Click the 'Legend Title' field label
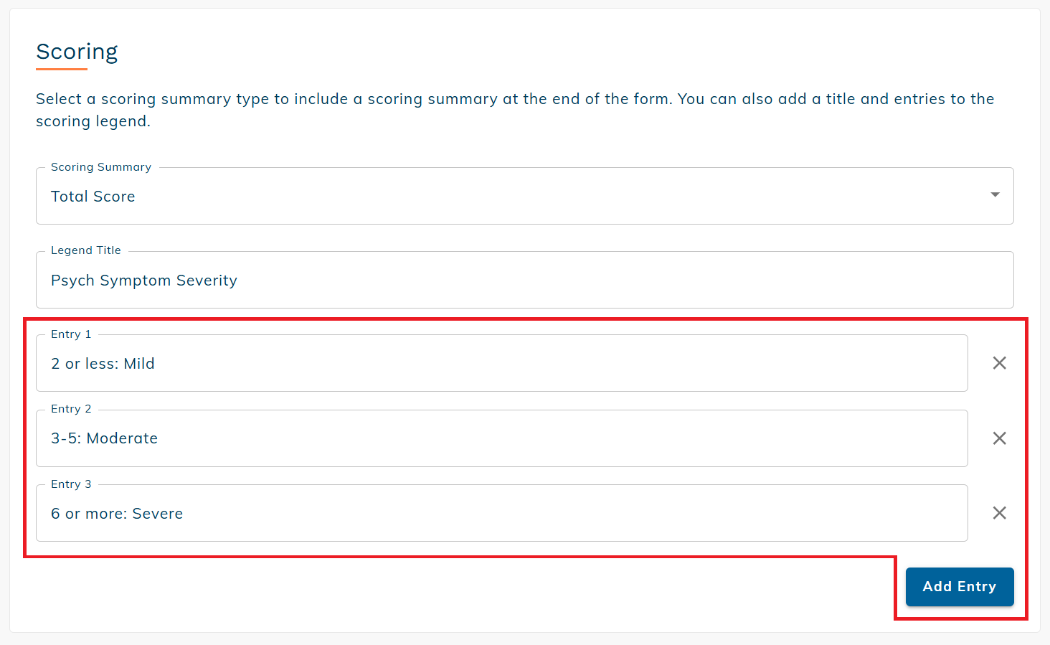Viewport: 1050px width, 645px height. 86,250
